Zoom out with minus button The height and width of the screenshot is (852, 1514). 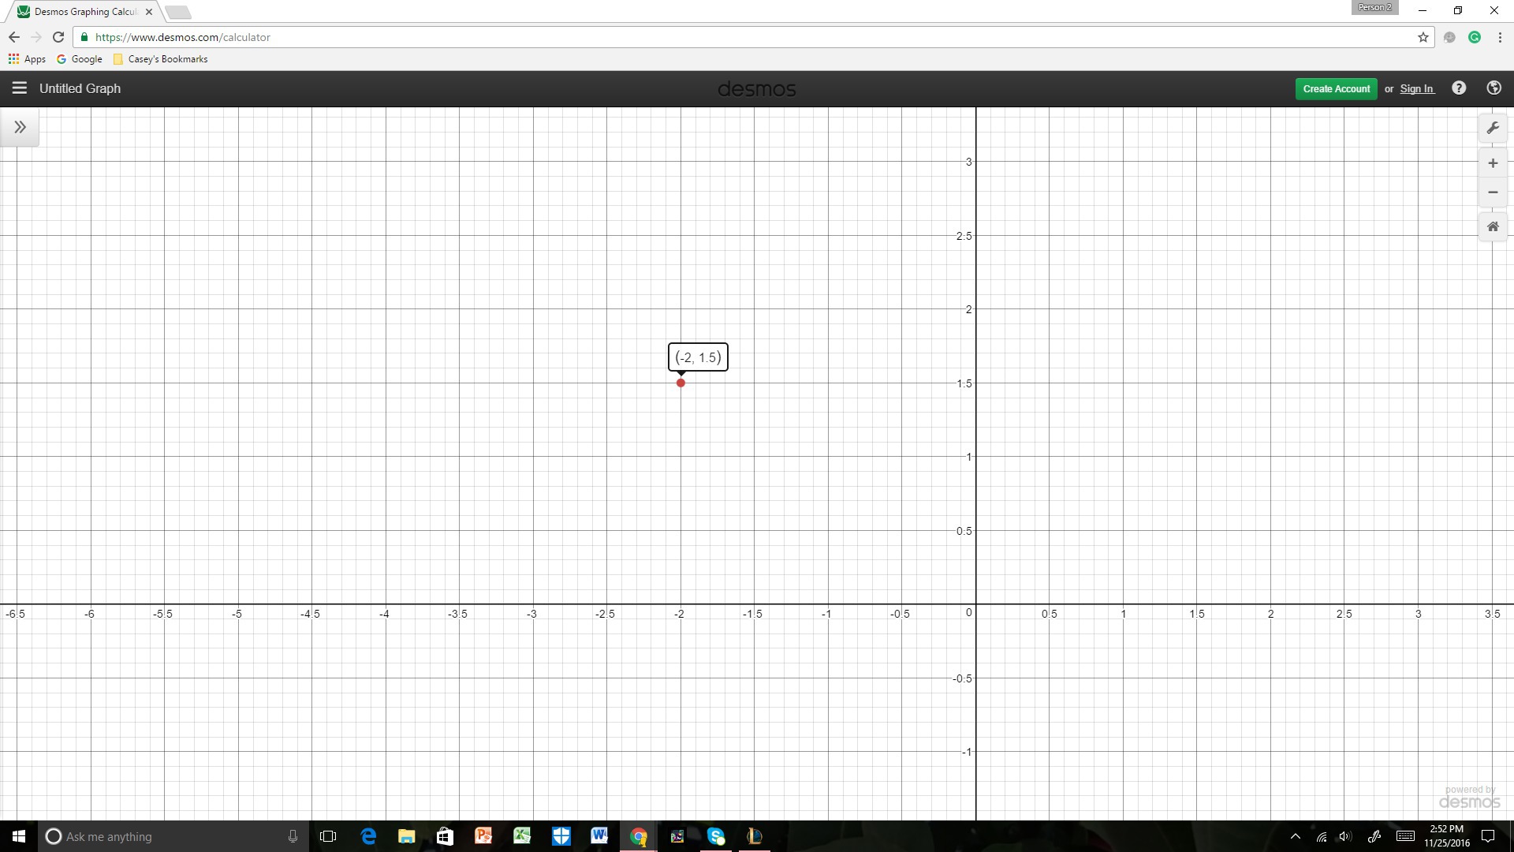point(1493,192)
